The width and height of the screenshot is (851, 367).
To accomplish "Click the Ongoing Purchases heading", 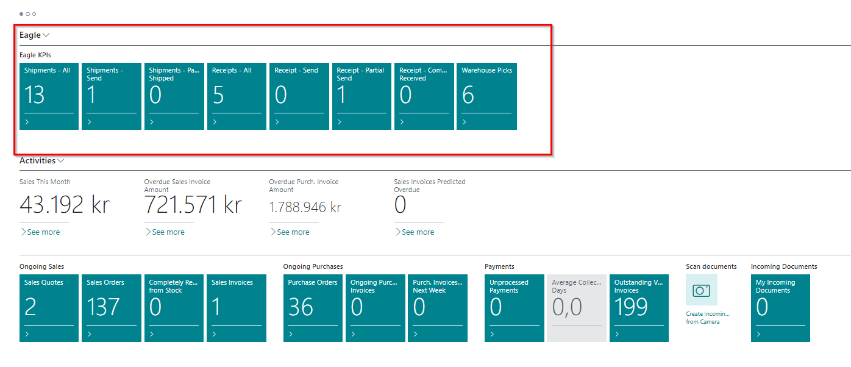I will (313, 266).
